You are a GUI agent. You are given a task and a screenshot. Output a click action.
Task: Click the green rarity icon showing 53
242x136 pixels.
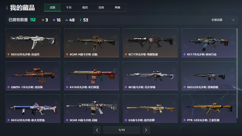tap(81, 20)
